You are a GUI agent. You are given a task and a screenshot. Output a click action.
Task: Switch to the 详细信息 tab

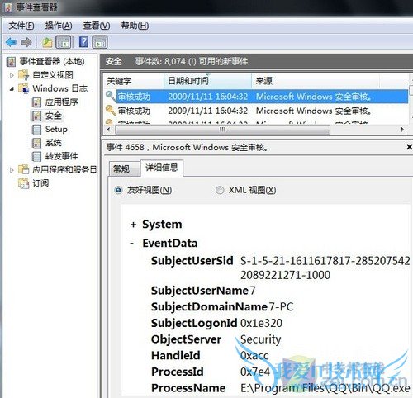pos(162,168)
